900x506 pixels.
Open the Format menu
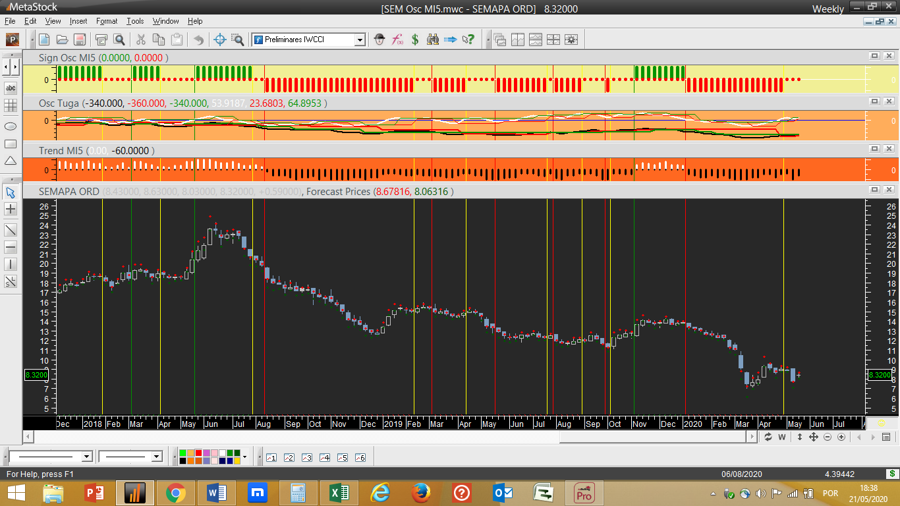coord(106,21)
